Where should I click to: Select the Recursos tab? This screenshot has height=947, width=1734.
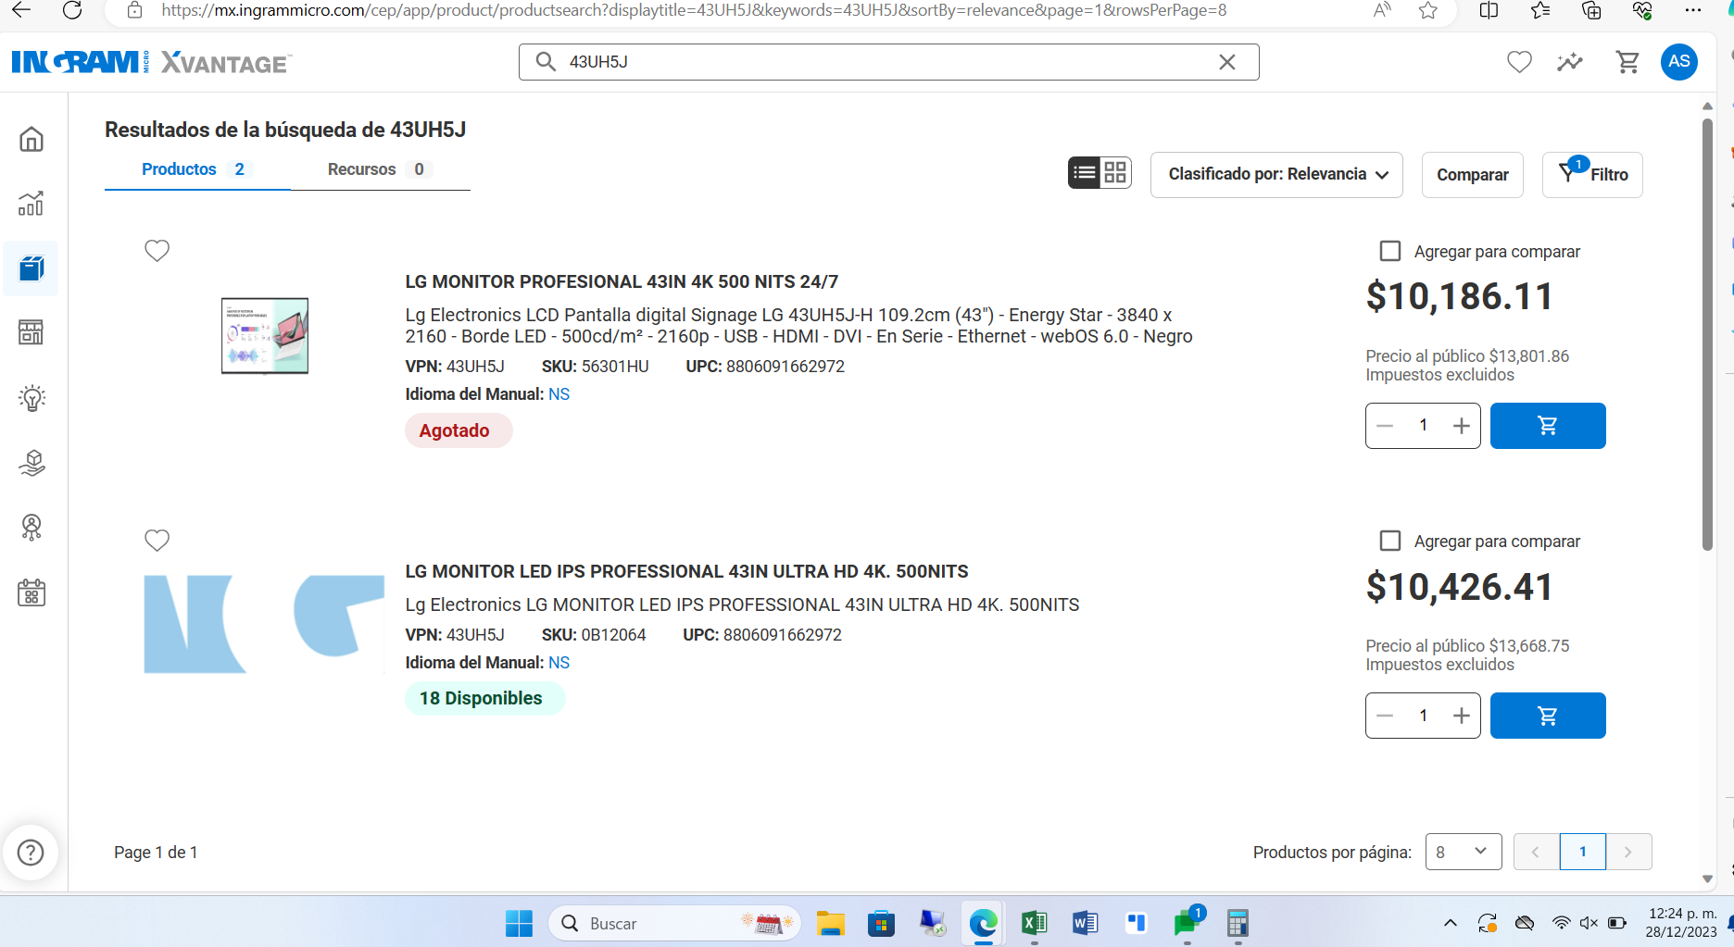click(380, 169)
